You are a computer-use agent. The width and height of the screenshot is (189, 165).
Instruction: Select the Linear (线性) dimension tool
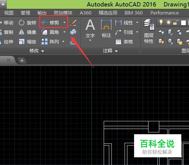(124, 22)
